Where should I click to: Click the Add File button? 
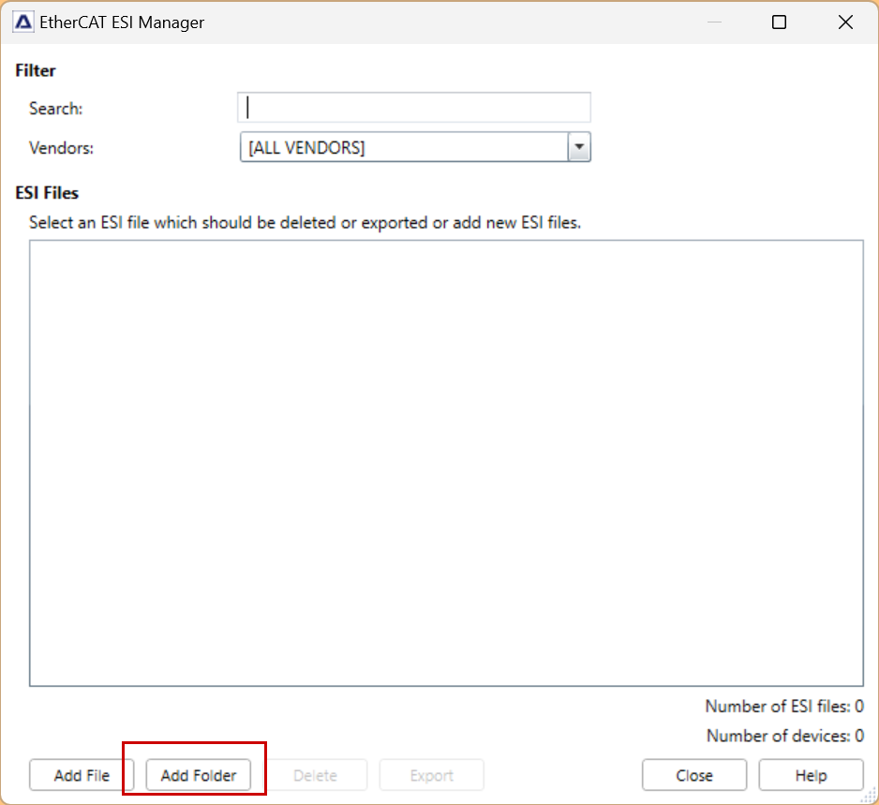(82, 775)
